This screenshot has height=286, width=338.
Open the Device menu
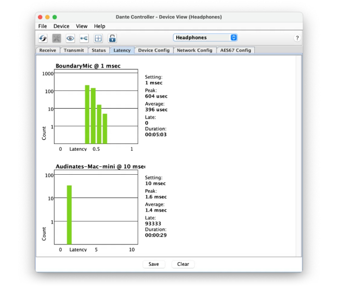tap(61, 26)
